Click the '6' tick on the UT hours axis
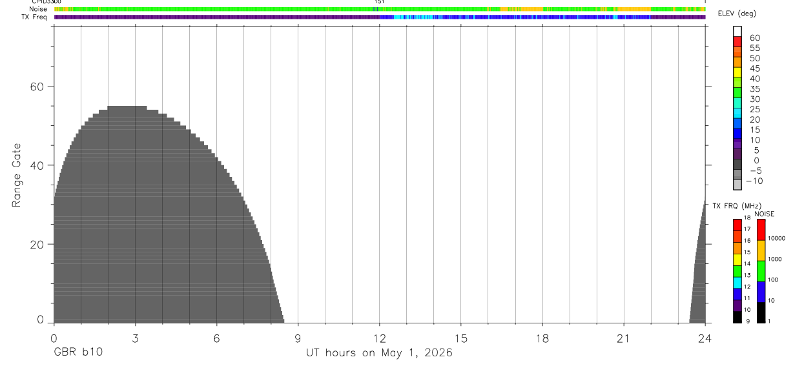 click(217, 339)
